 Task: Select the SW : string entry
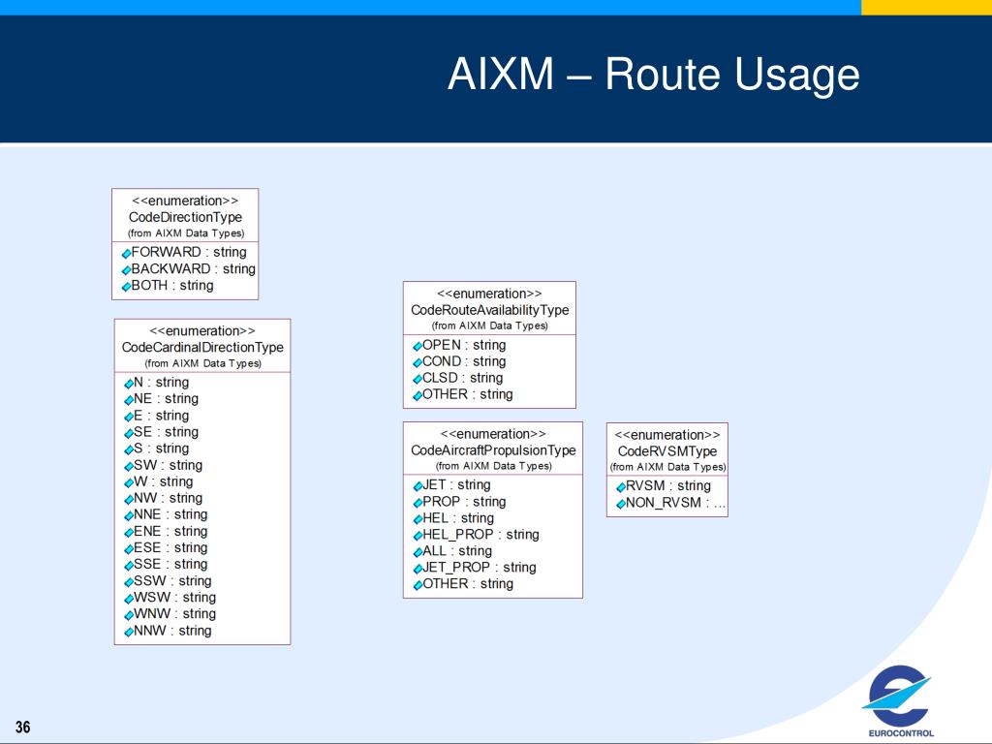tap(168, 465)
